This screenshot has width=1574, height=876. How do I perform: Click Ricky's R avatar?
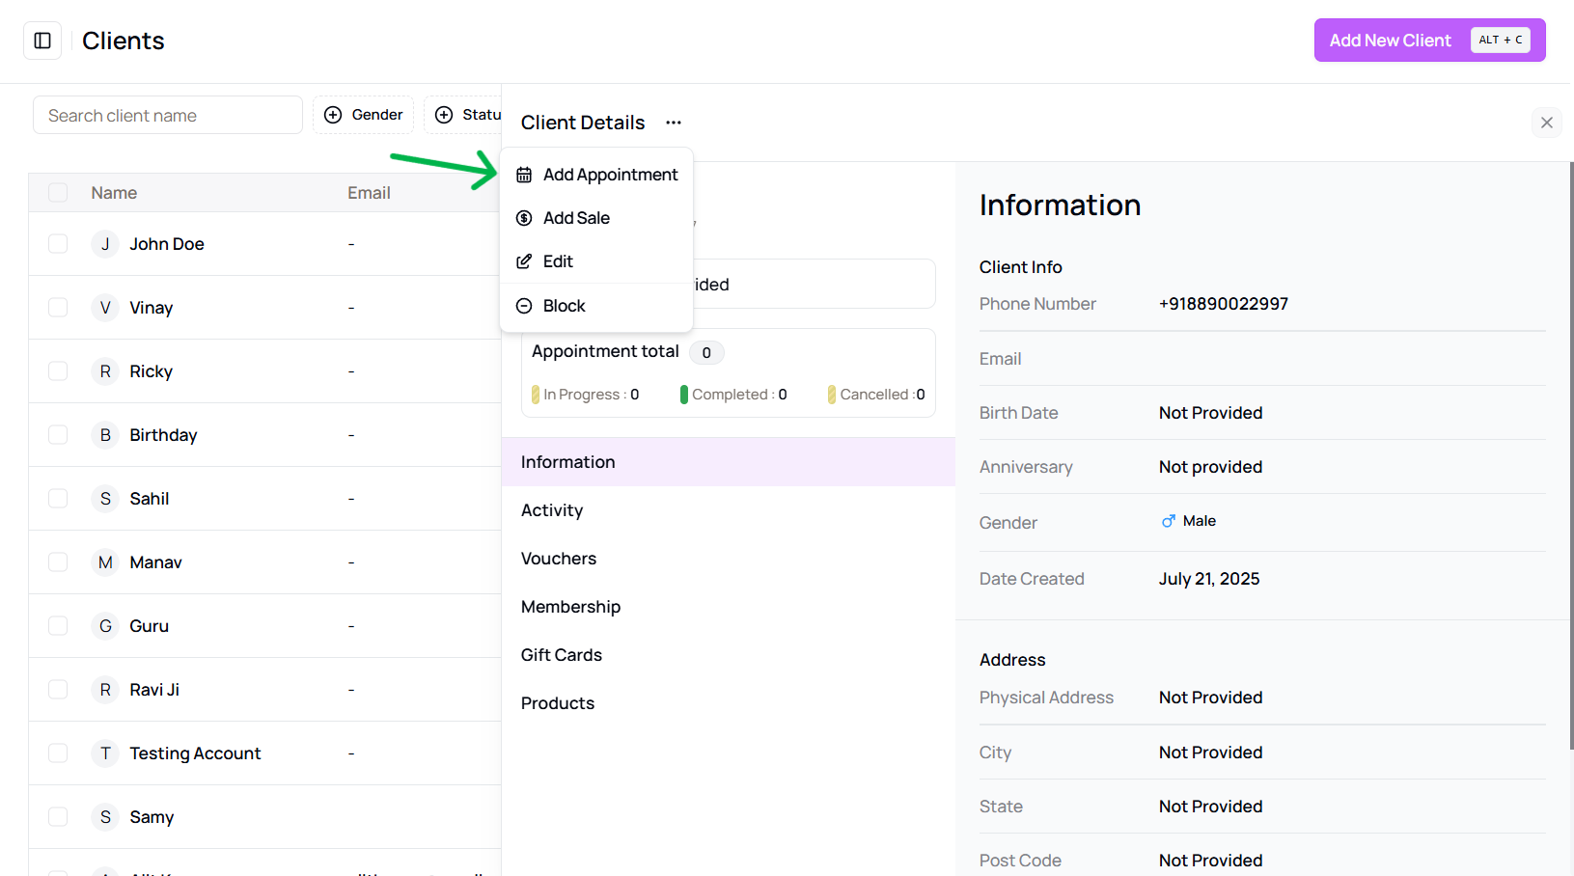(105, 371)
